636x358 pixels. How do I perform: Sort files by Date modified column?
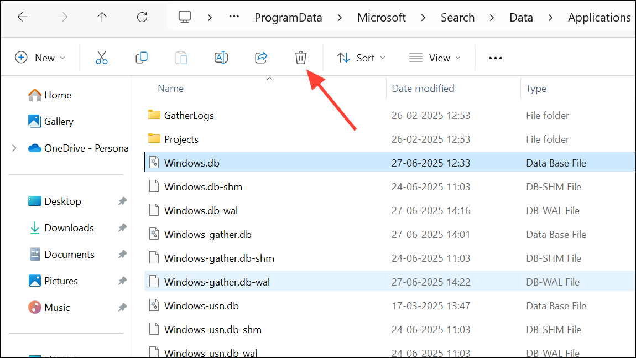423,89
